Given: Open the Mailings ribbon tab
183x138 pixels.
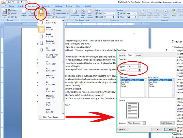Looking at the screenshot, I should click(x=58, y=6).
